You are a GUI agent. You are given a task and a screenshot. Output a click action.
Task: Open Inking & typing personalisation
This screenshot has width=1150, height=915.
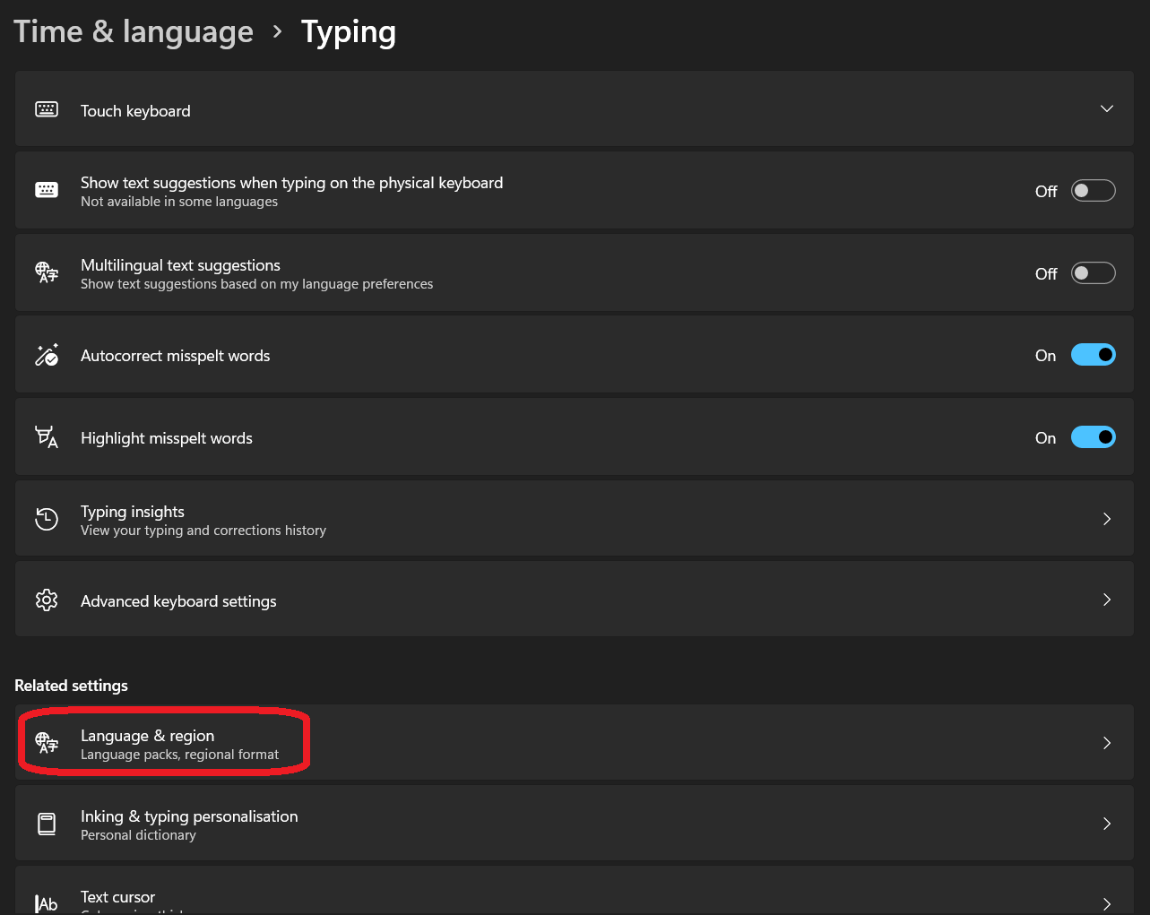coord(574,823)
